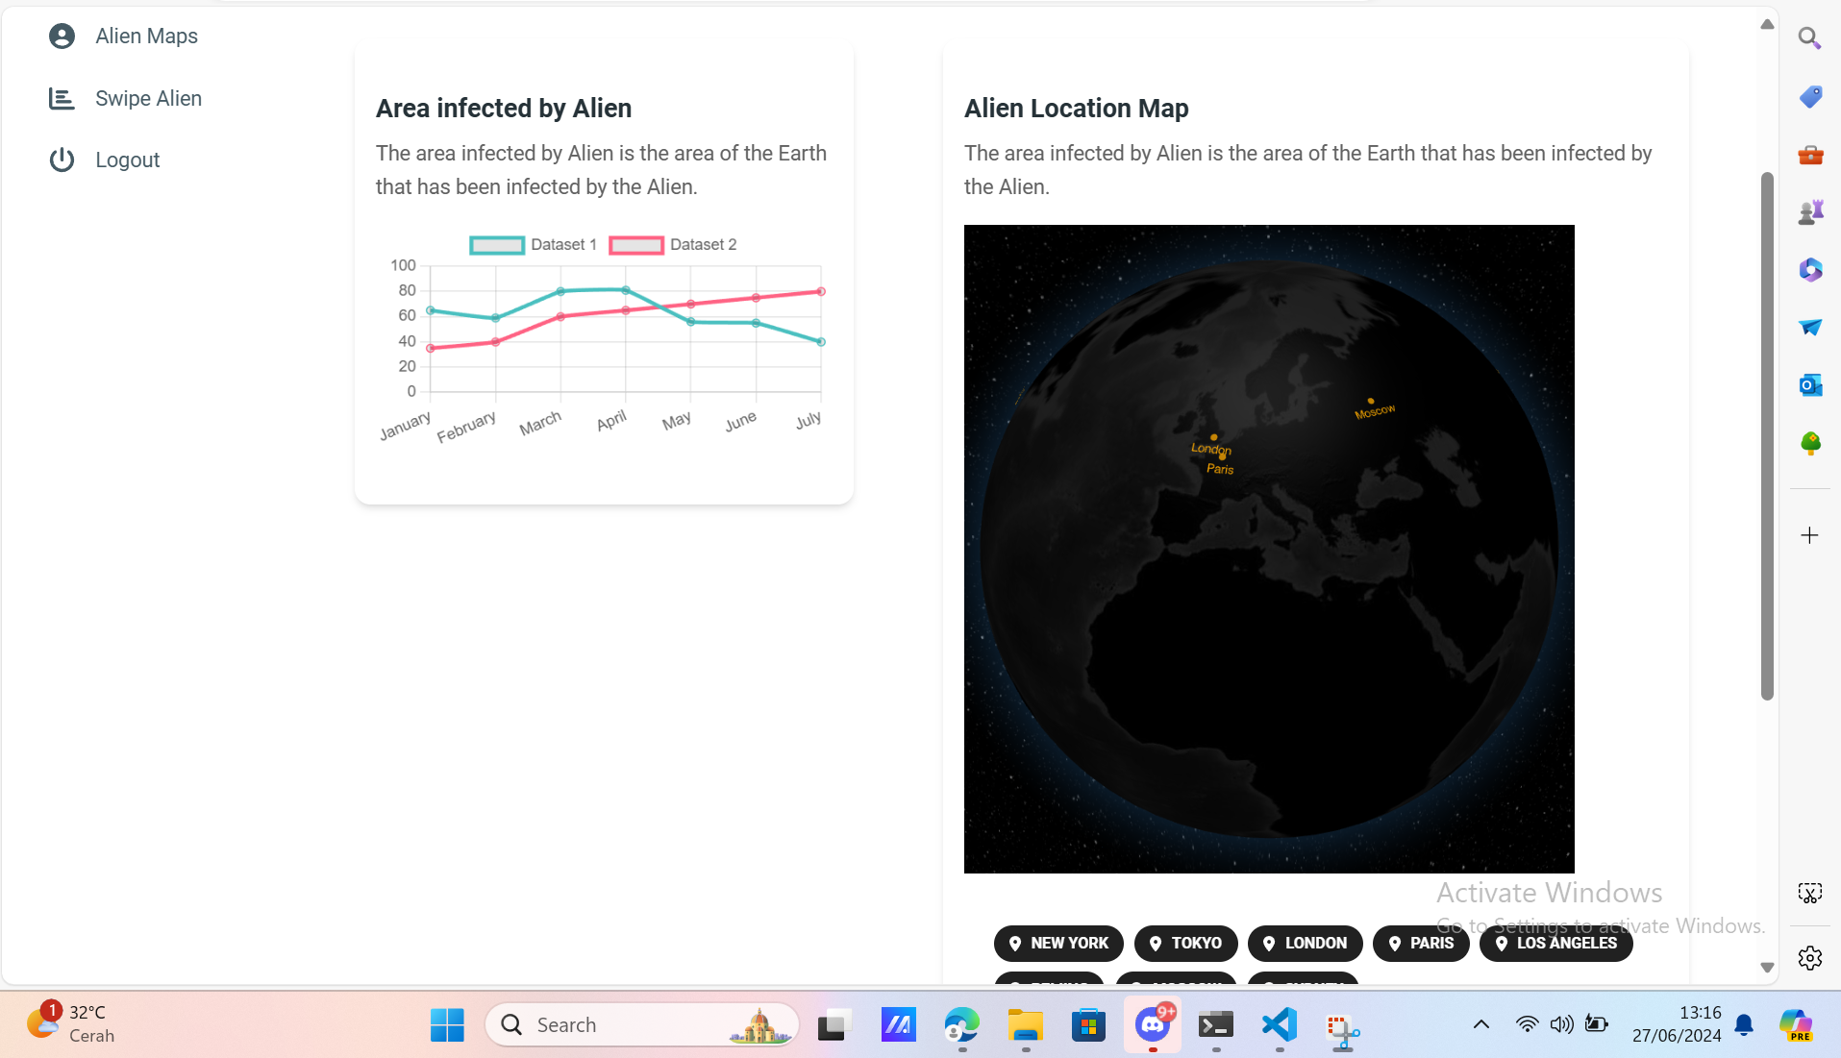Click the Logout power icon
Screen dimensions: 1841x1058
pyautogui.click(x=62, y=160)
